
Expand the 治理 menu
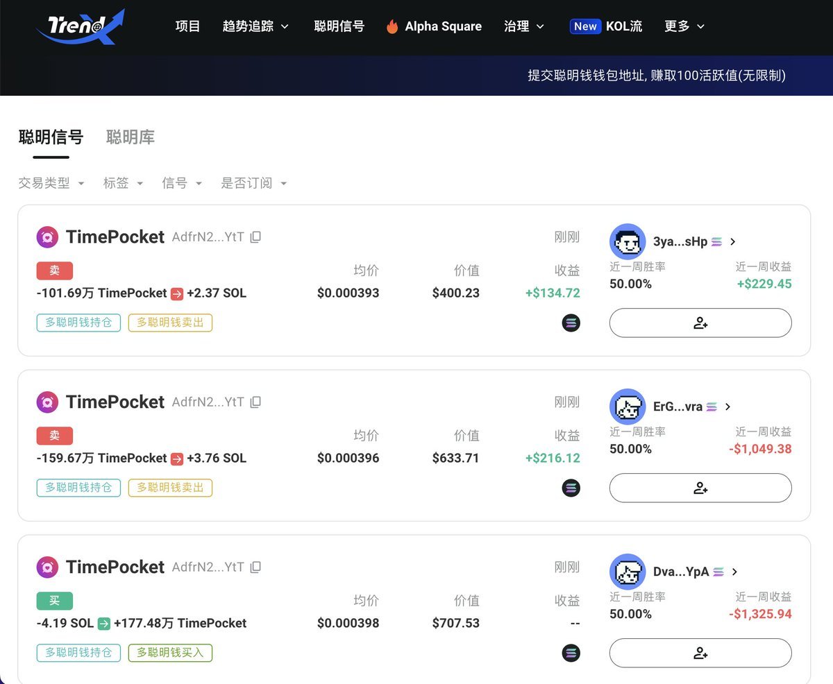pos(524,26)
